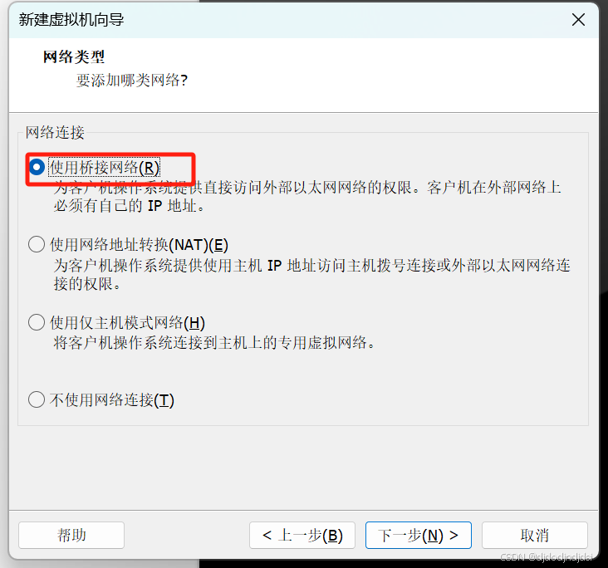Click the 不使用网络连接(T) label text

(112, 400)
